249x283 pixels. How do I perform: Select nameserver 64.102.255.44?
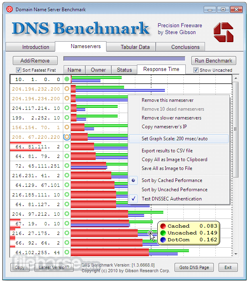tap(38, 253)
